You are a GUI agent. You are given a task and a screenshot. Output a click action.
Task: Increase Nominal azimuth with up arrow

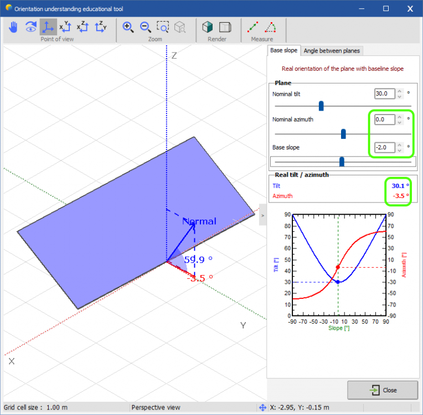tap(400, 117)
